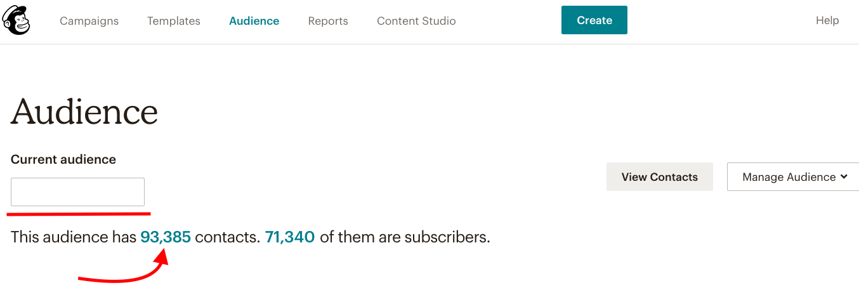Open the Reports section
This screenshot has width=859, height=290.
coord(328,21)
